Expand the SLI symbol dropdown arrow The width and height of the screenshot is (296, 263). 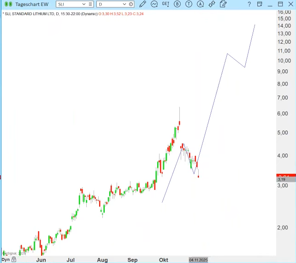point(83,4)
